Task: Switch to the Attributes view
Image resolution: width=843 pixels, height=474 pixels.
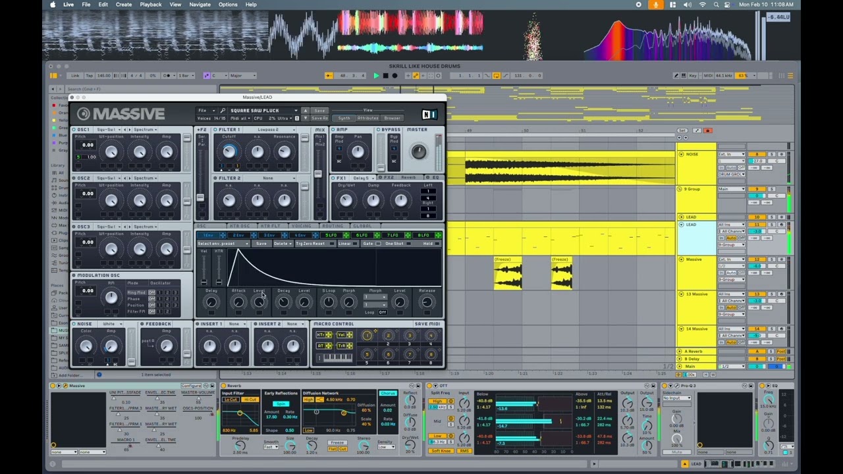Action: tap(367, 118)
